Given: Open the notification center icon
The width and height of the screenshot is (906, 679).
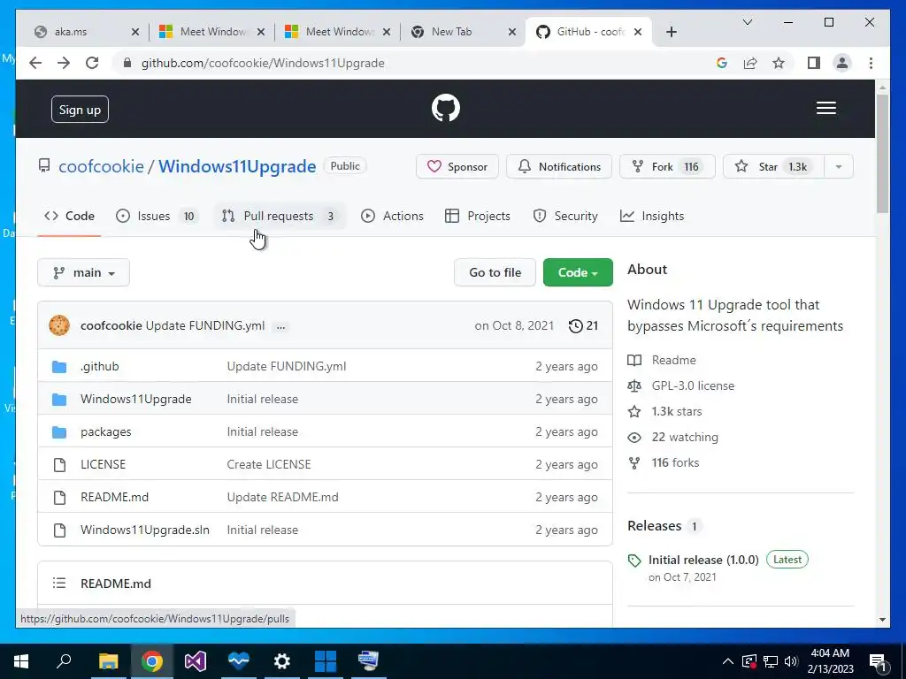Looking at the screenshot, I should (879, 662).
